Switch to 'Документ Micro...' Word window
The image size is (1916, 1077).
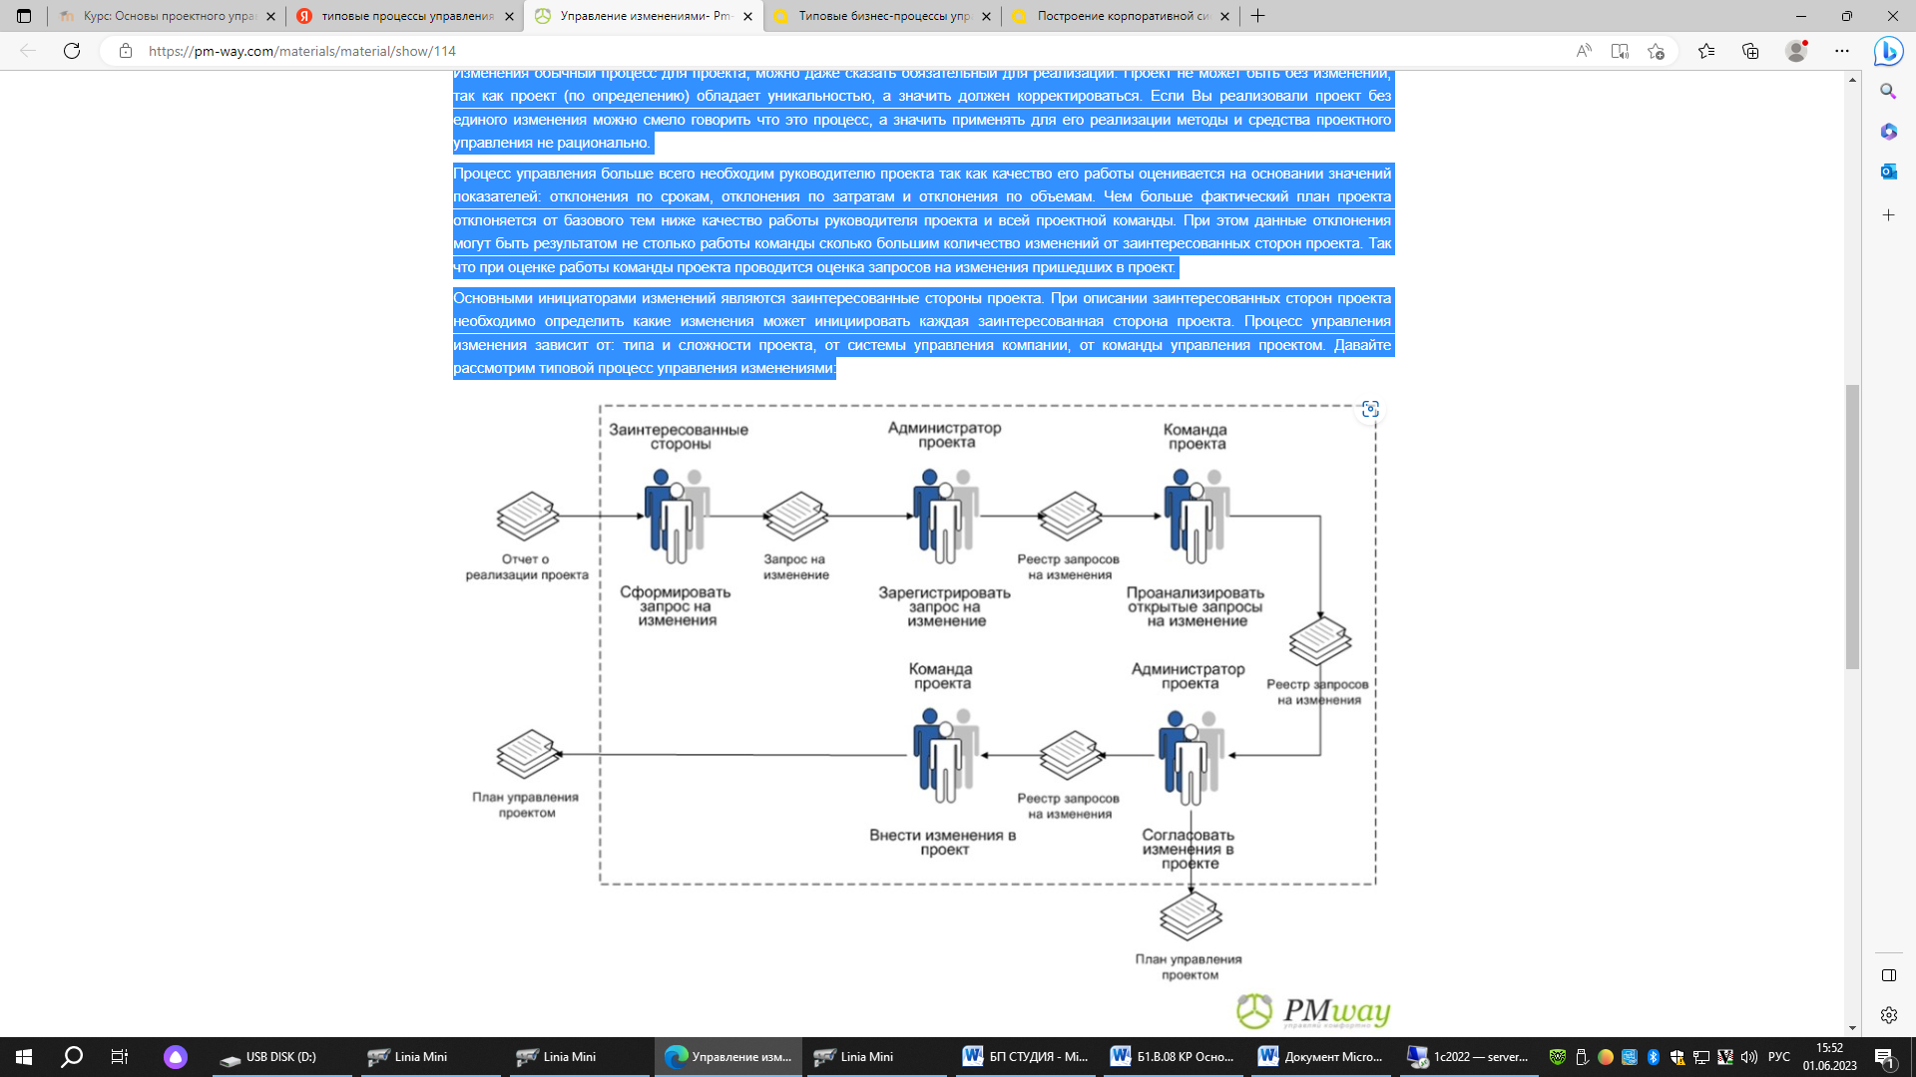(1322, 1057)
